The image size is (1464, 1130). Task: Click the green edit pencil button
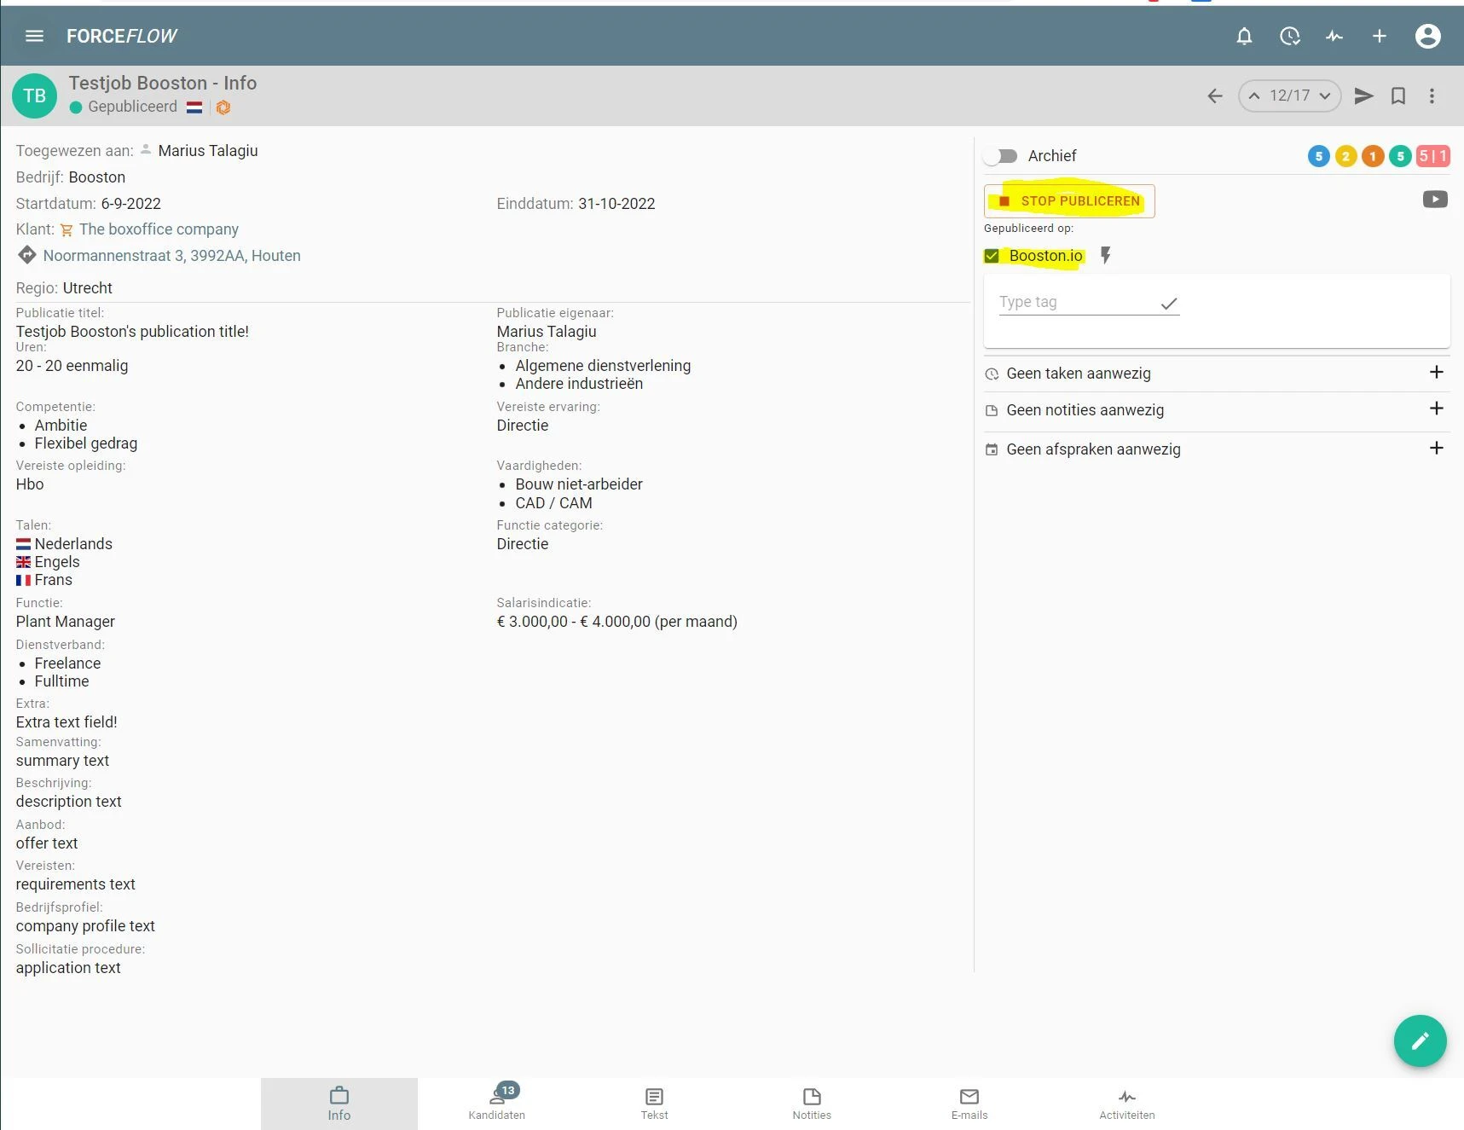point(1420,1040)
